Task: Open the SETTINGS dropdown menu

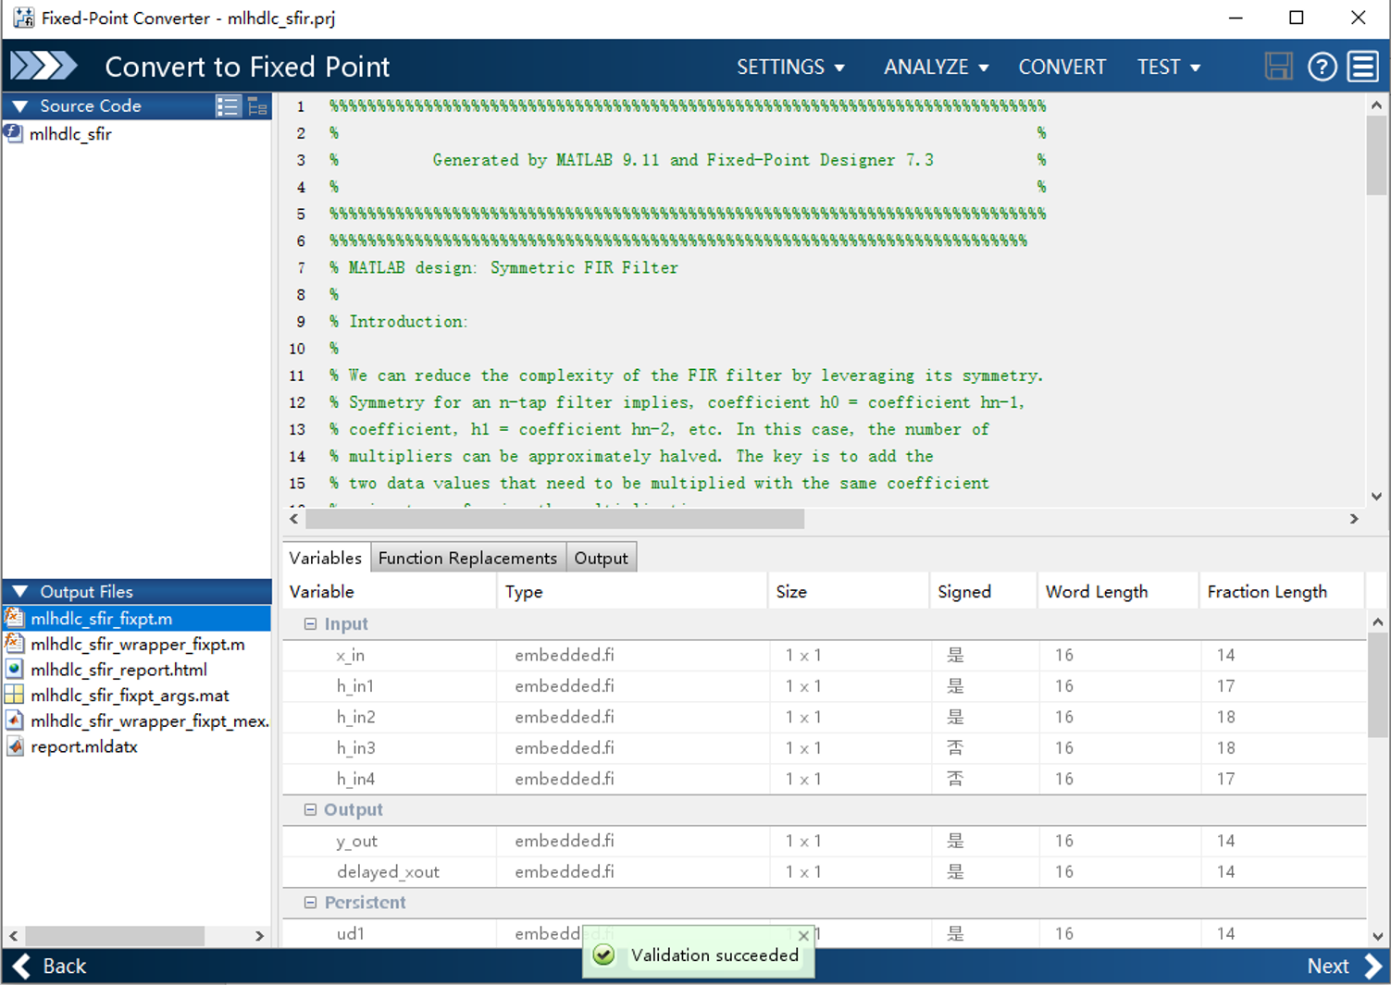Action: coord(790,67)
